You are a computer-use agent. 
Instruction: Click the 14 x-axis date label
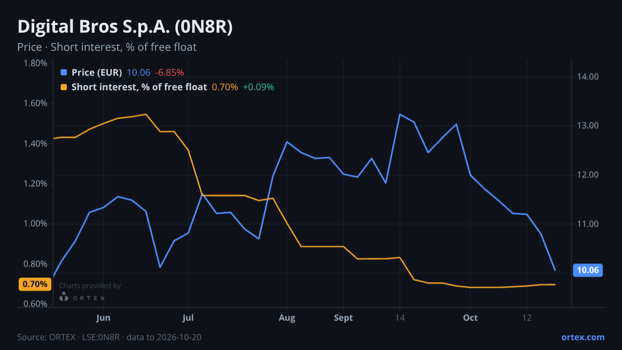click(x=400, y=318)
